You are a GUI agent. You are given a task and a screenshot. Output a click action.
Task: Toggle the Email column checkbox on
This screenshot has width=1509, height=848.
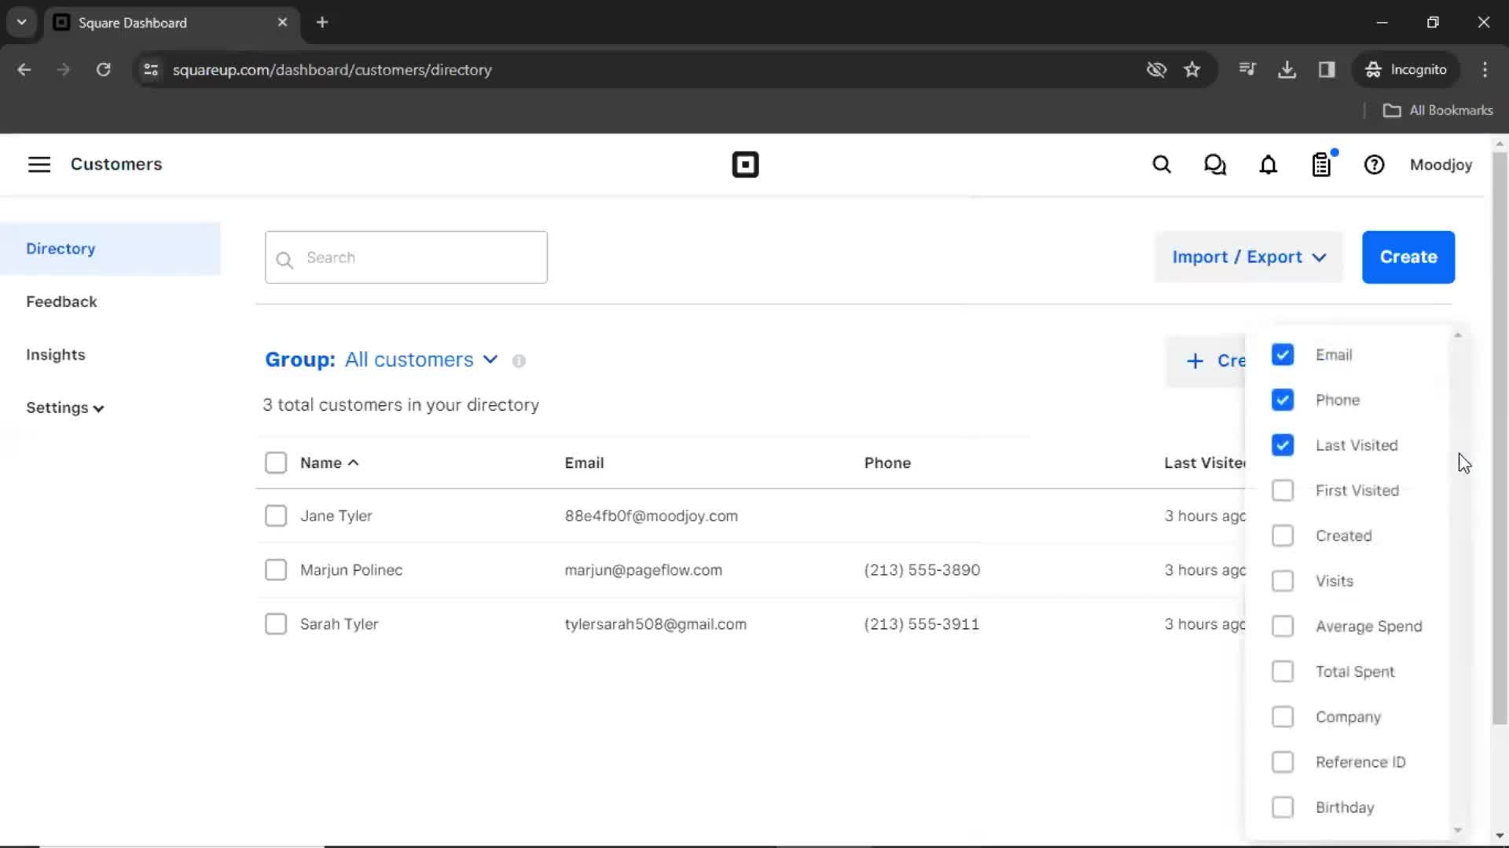[1282, 354]
